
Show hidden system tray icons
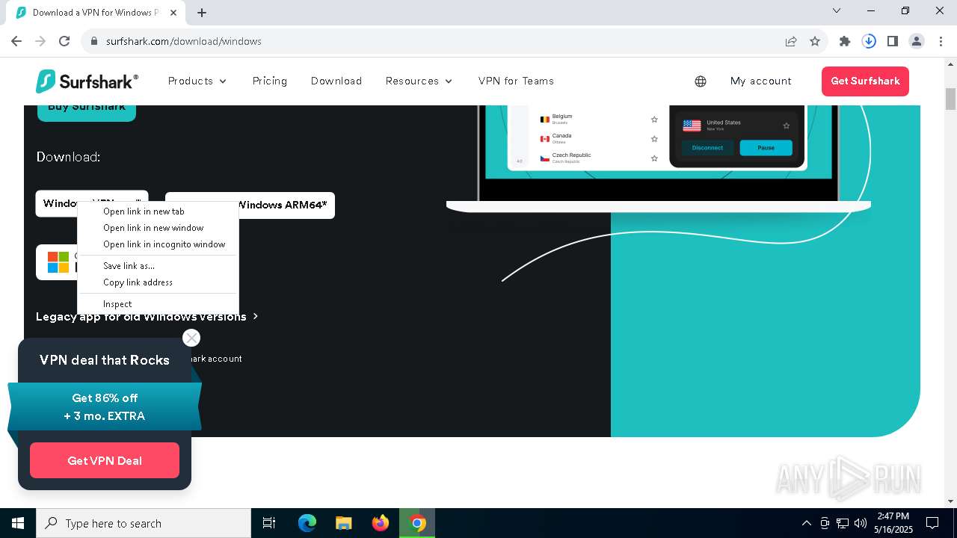pyautogui.click(x=806, y=523)
